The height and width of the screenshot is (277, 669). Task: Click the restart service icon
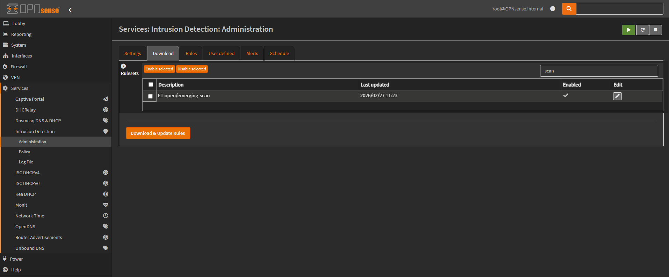tap(642, 30)
